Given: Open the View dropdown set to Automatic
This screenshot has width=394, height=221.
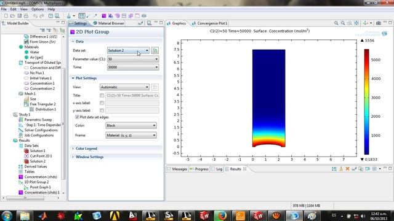Looking at the screenshot, I should click(124, 87).
